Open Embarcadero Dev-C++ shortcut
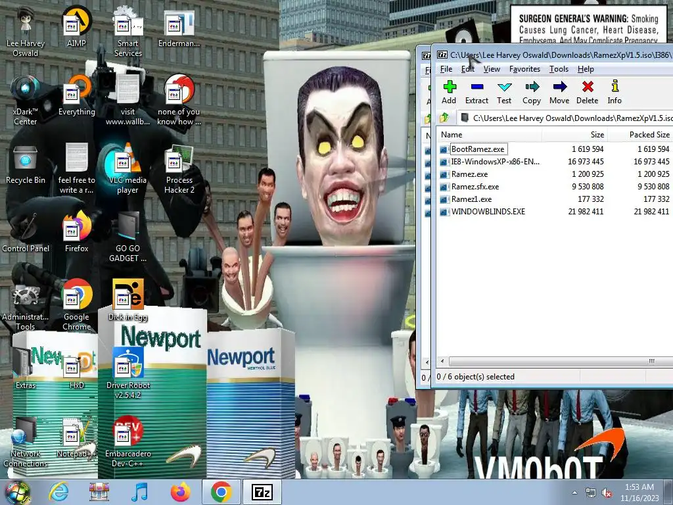This screenshot has width=673, height=505. coord(128,443)
